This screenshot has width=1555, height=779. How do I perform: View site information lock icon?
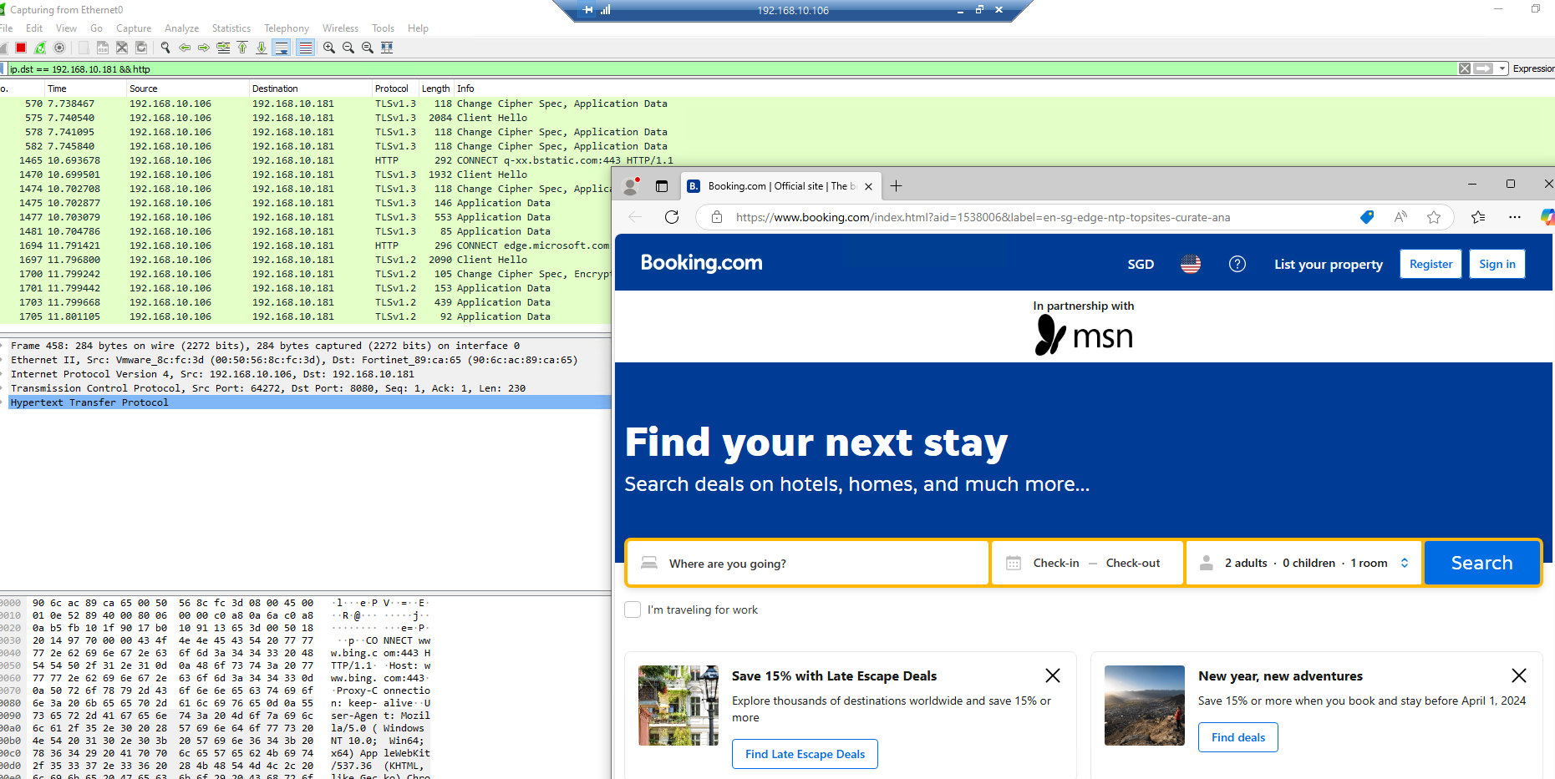point(716,217)
